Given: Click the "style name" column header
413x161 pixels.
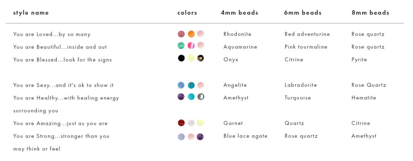Looking at the screenshot, I should tap(31, 12).
